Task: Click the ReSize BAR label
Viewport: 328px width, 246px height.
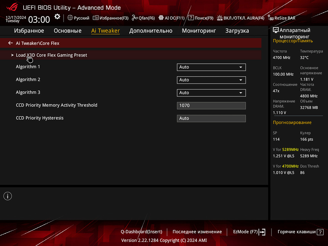Action: (285, 18)
